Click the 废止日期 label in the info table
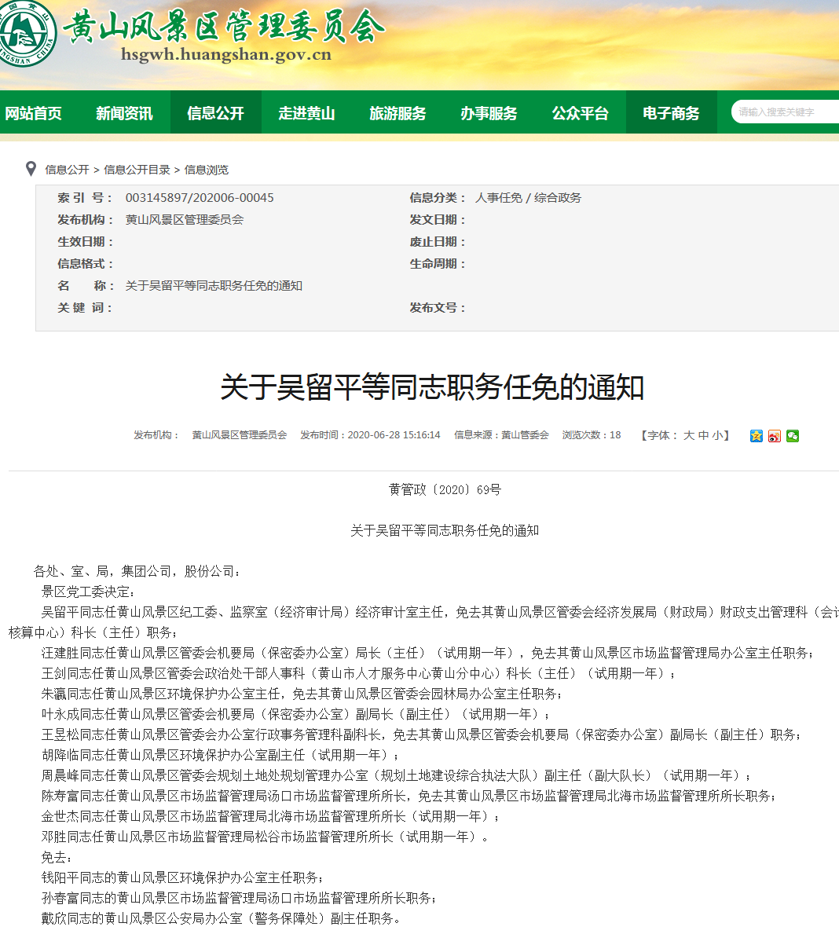Screen dimensions: 839x934 click(438, 242)
